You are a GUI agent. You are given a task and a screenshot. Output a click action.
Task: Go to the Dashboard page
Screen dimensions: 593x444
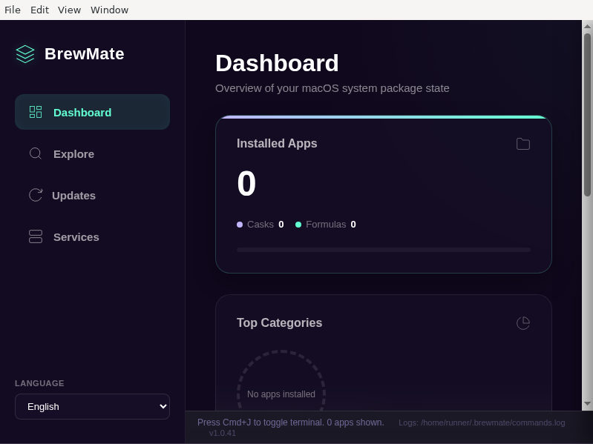(92, 112)
